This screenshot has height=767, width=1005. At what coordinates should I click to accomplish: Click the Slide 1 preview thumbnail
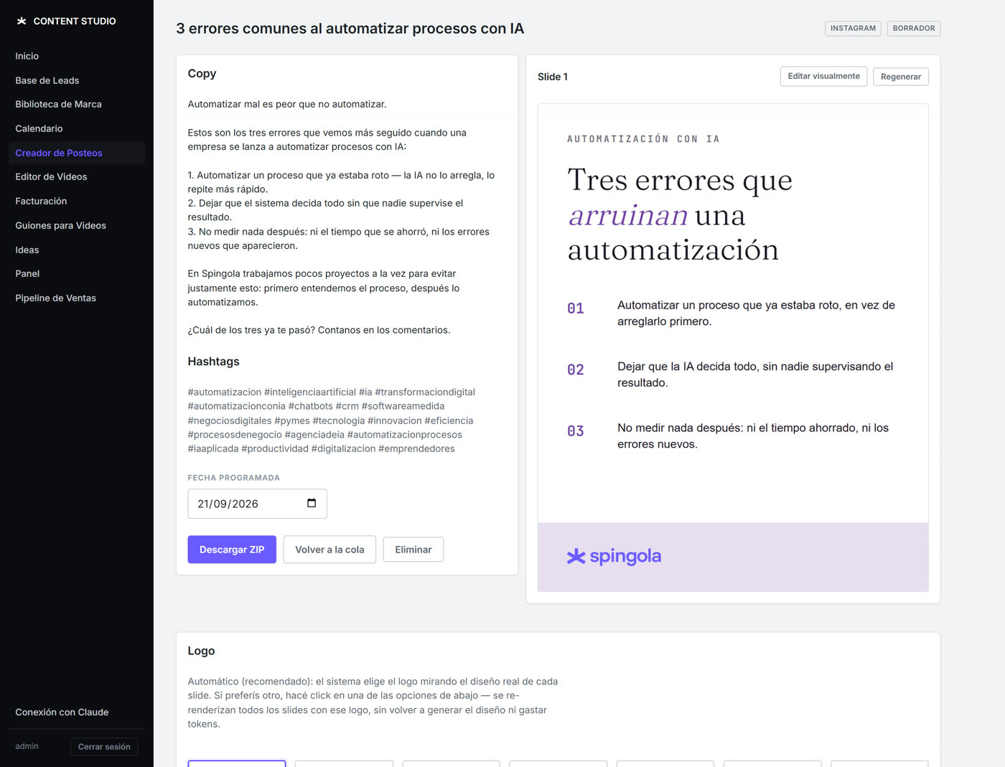(733, 348)
